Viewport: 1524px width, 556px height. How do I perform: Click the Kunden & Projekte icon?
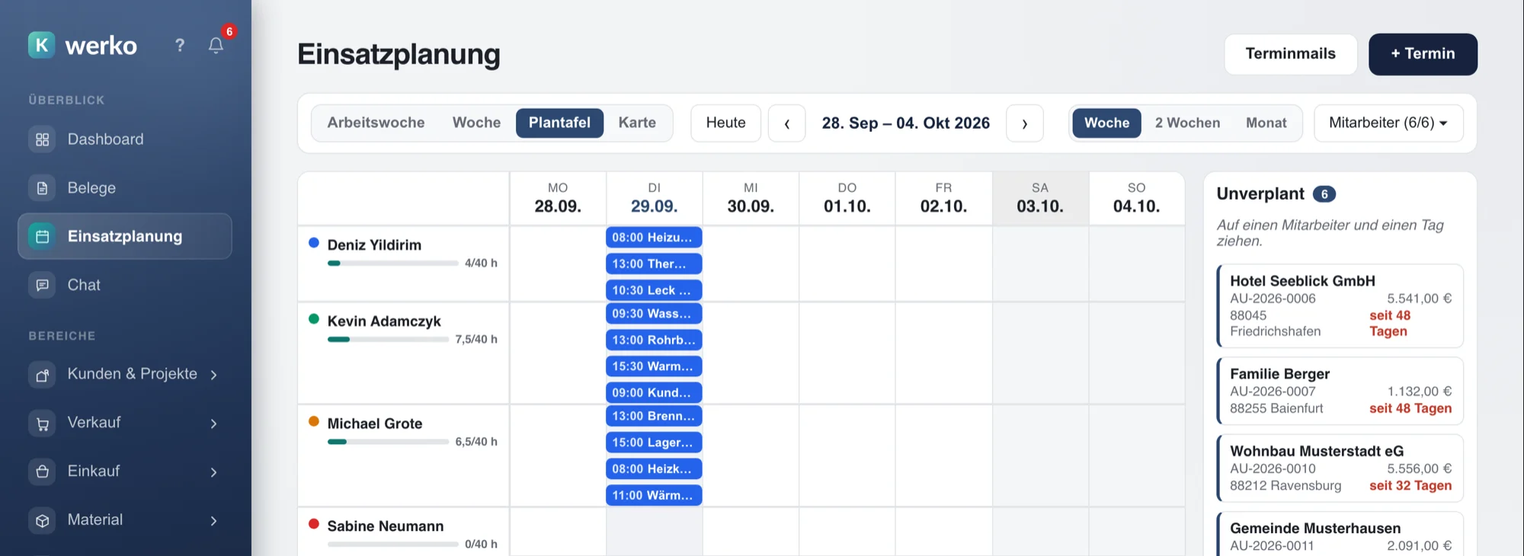point(42,375)
